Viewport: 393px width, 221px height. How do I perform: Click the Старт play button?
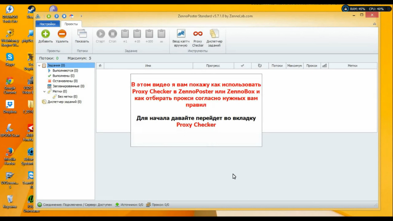[x=101, y=34]
